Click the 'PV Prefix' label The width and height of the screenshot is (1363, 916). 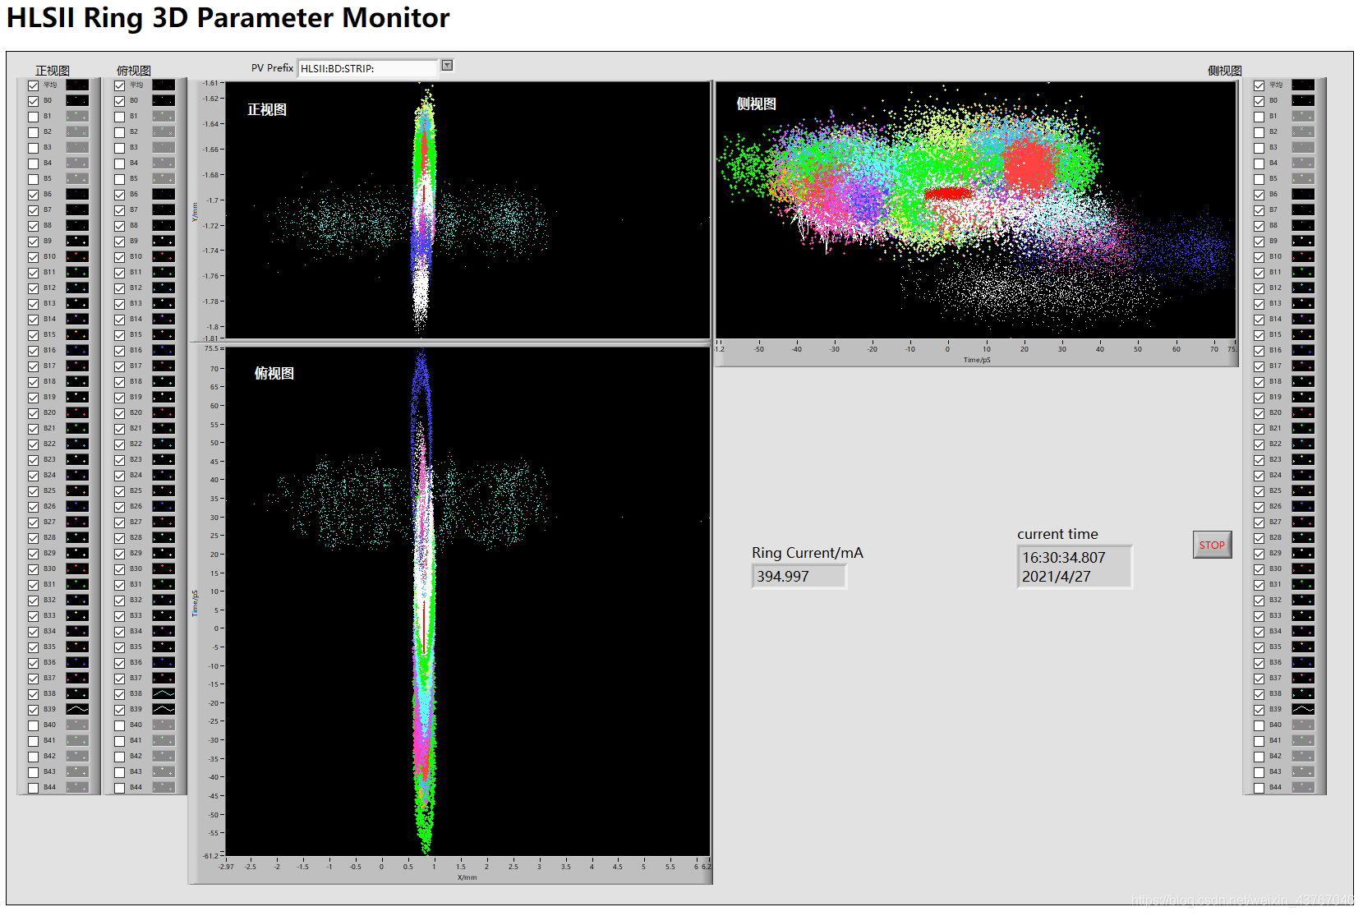[272, 68]
